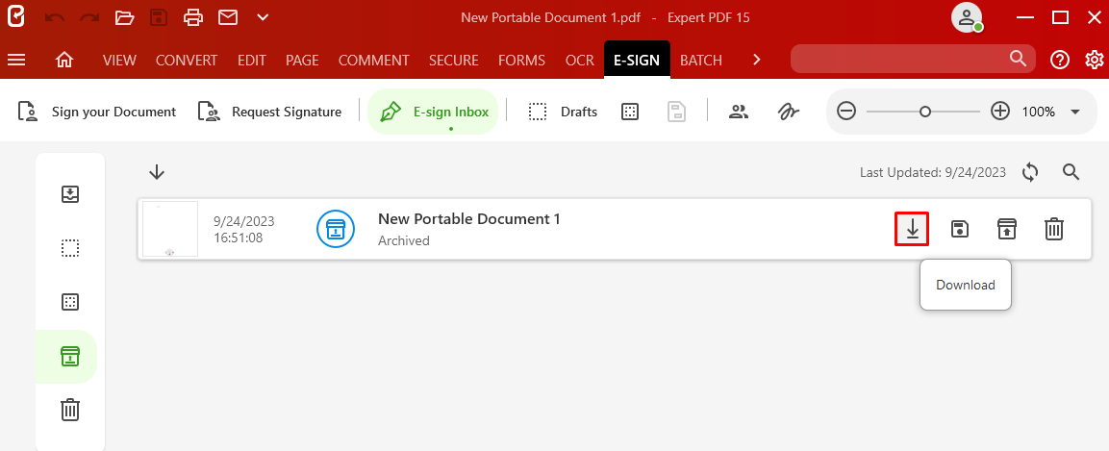This screenshot has width=1109, height=451.
Task: Download New Portable Document 1
Action: click(912, 229)
